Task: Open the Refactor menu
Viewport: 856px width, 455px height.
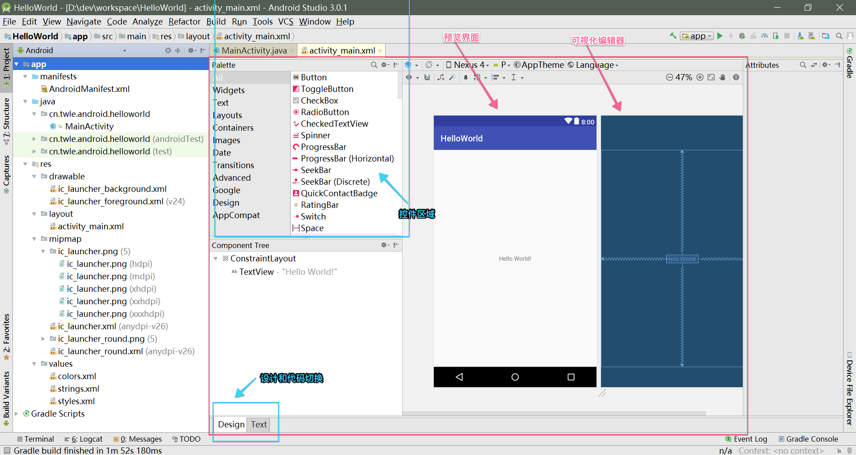Action: (x=184, y=21)
